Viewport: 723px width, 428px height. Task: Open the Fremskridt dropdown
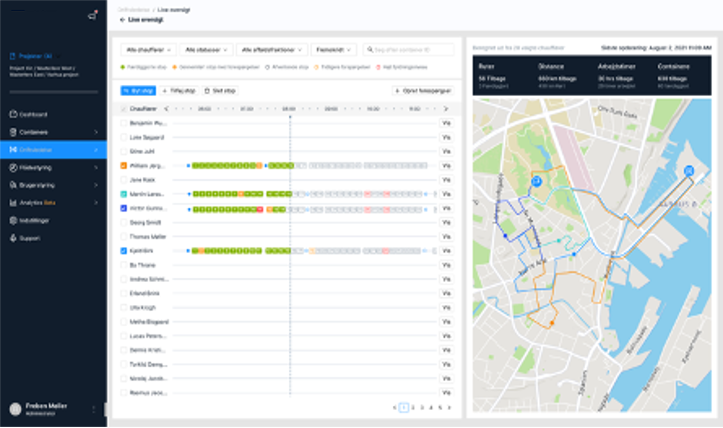pos(334,50)
